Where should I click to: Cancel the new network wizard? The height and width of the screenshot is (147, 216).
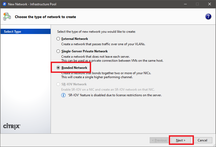tap(202, 140)
